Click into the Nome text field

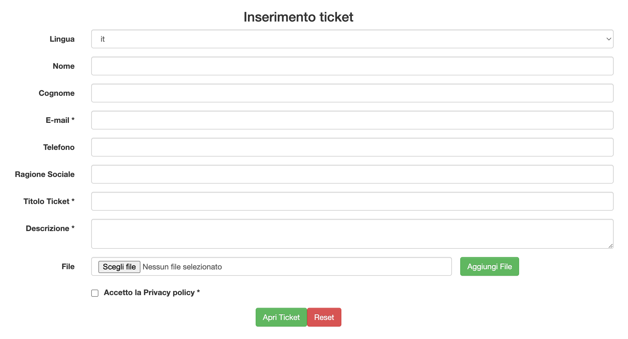coord(352,66)
